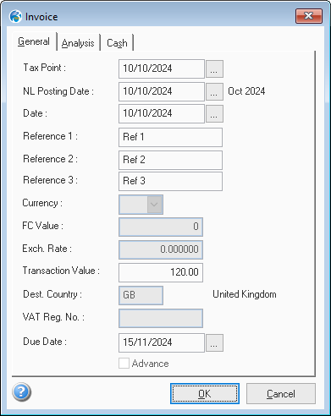
Task: Click the Tax Point date field
Action: coord(162,68)
